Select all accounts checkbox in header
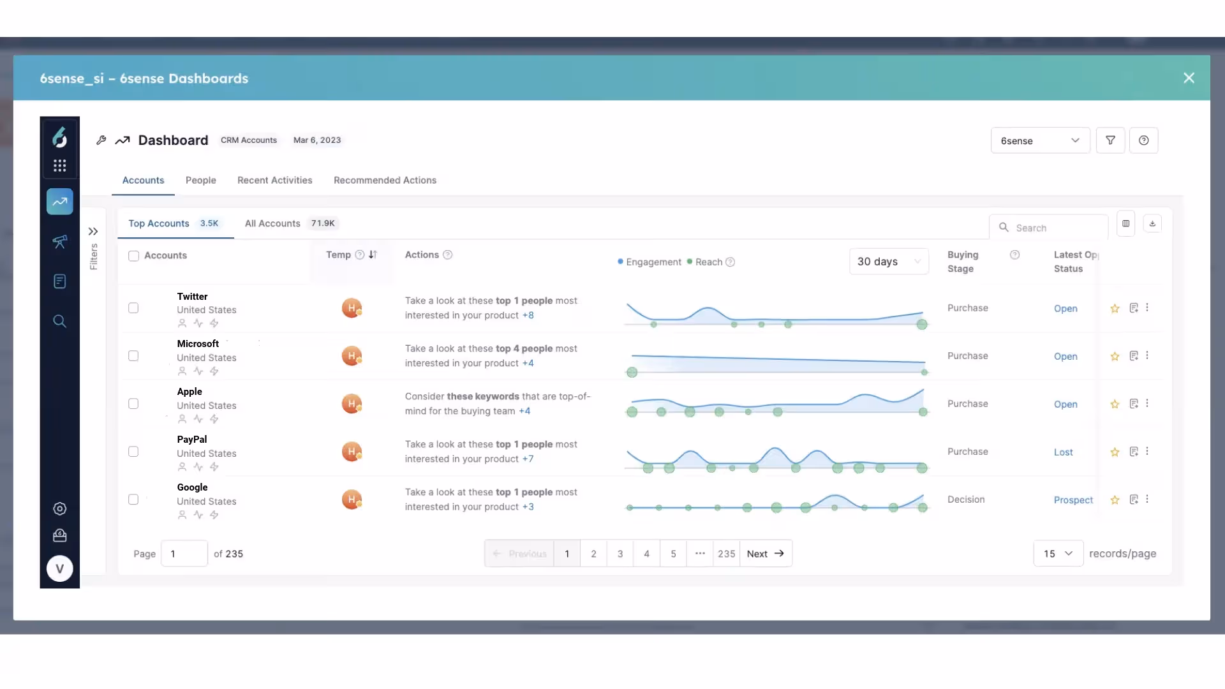The width and height of the screenshot is (1225, 689). pos(133,256)
